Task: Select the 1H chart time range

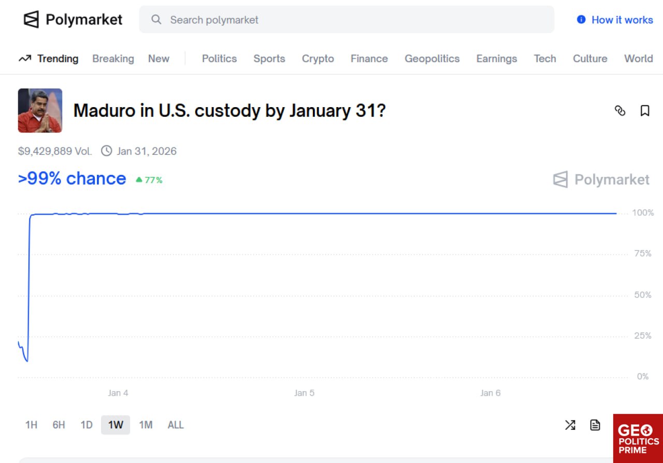Action: click(x=31, y=425)
